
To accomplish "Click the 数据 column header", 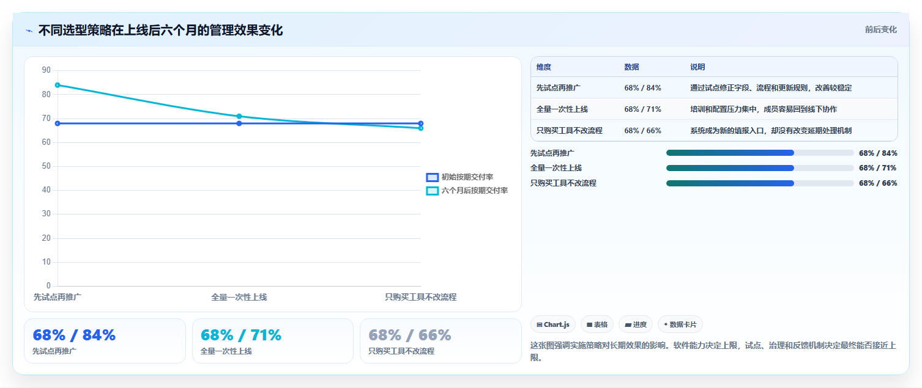I will 631,67.
